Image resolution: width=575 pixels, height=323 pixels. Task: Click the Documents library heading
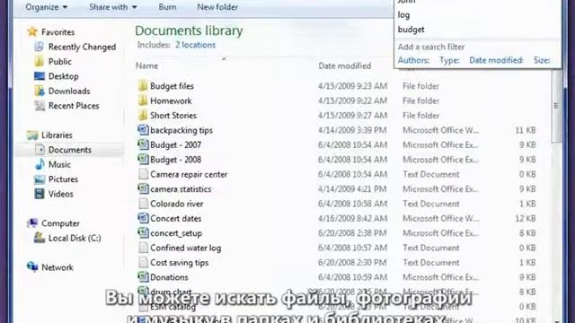(189, 31)
